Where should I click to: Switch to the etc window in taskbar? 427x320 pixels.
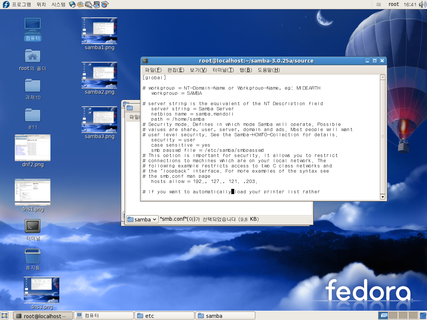pyautogui.click(x=164, y=316)
